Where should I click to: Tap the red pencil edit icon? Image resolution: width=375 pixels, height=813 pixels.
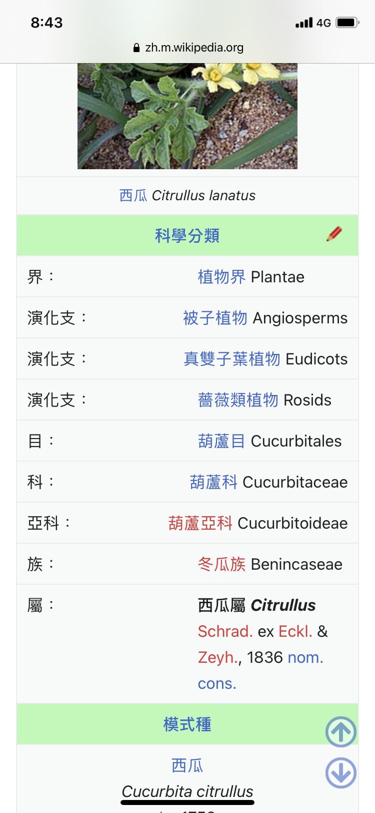coord(334,234)
